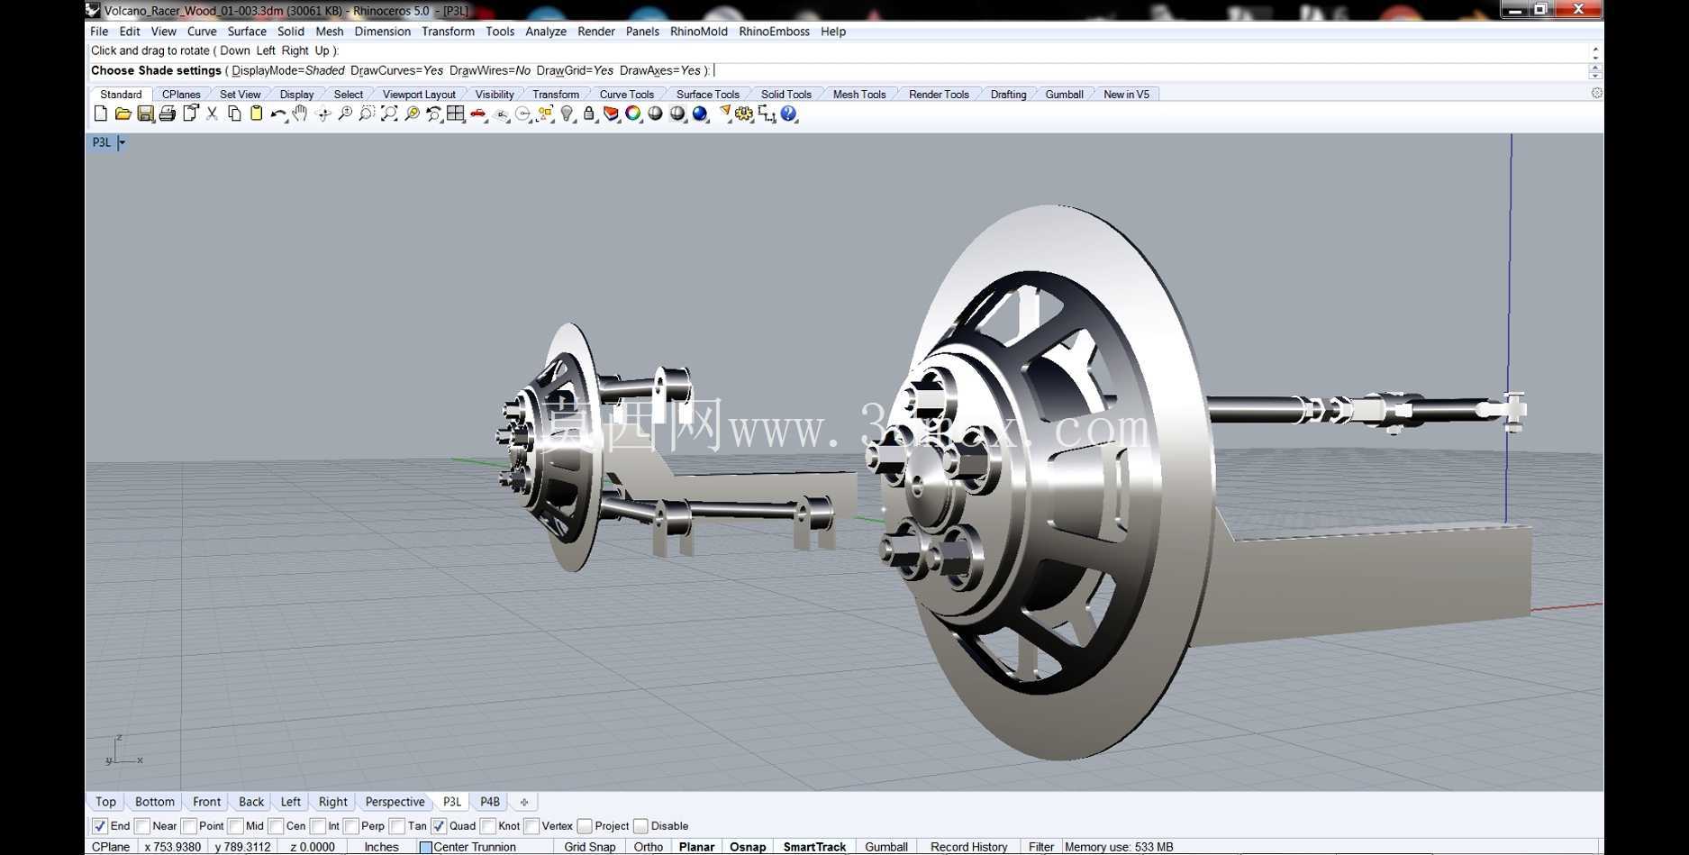Open the Edit Layers icon
This screenshot has height=855, width=1689.
pyautogui.click(x=611, y=114)
